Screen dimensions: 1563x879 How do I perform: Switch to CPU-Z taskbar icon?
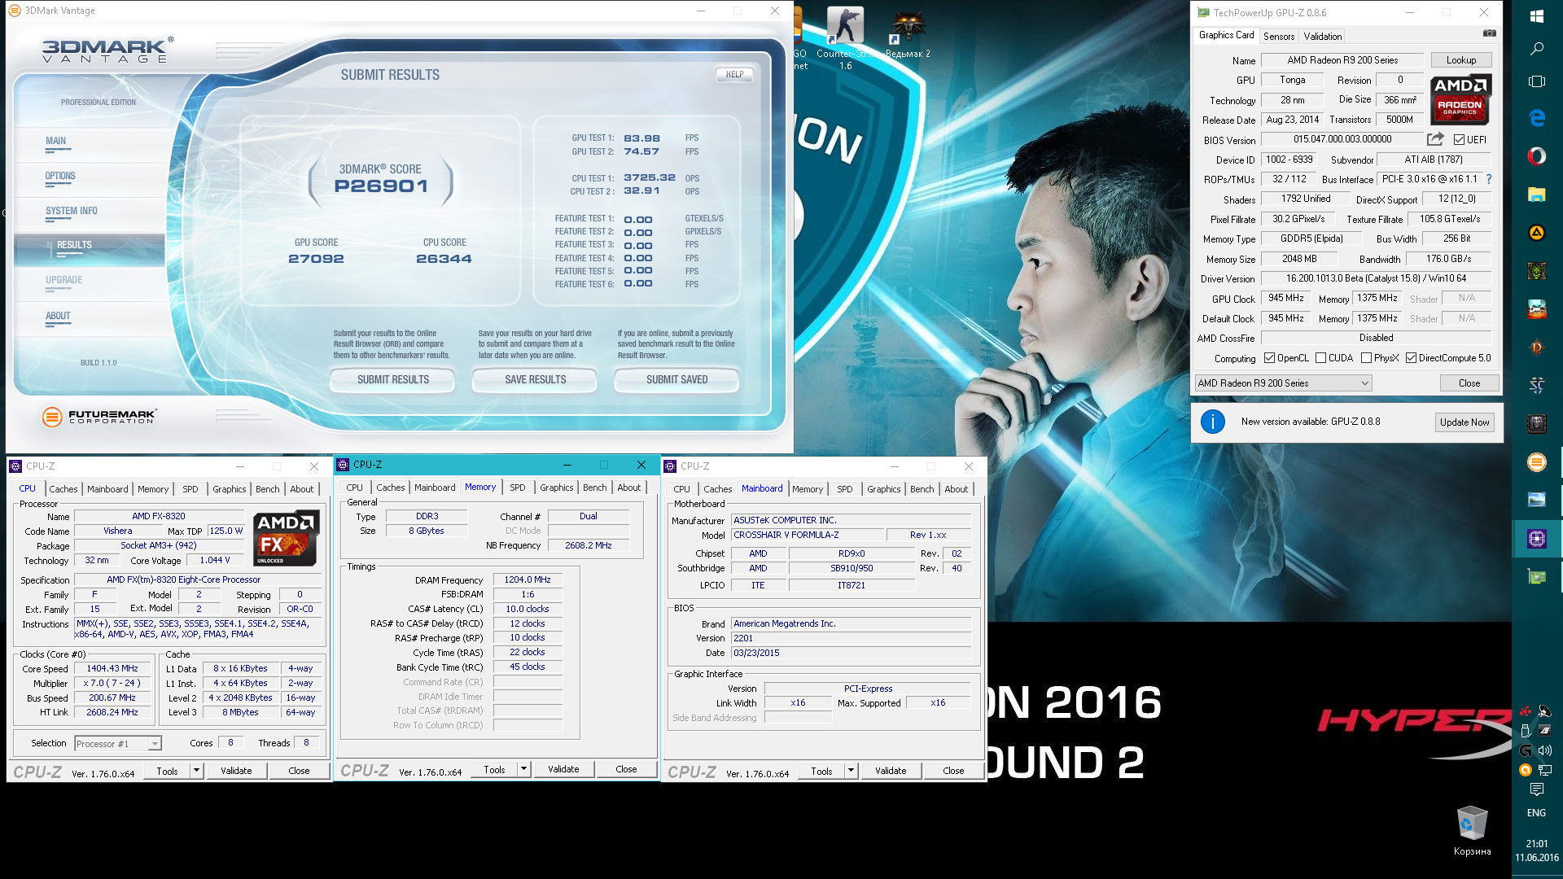(x=1537, y=538)
